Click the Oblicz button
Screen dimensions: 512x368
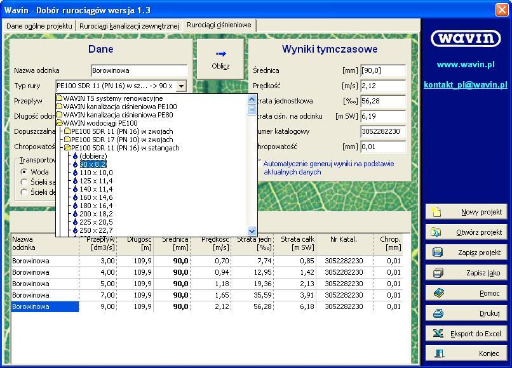pos(220,59)
